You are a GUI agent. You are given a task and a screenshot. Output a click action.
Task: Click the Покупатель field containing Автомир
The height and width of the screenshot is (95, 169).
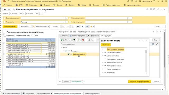click(42, 22)
